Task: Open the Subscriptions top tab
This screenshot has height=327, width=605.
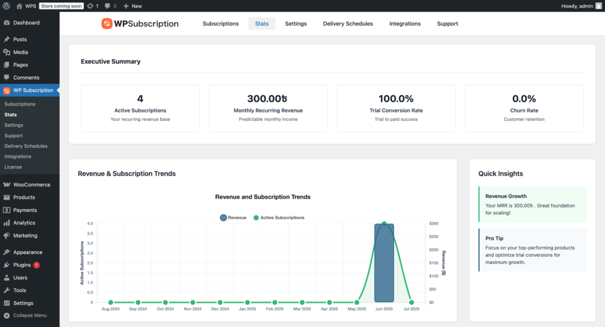Action: pyautogui.click(x=221, y=24)
